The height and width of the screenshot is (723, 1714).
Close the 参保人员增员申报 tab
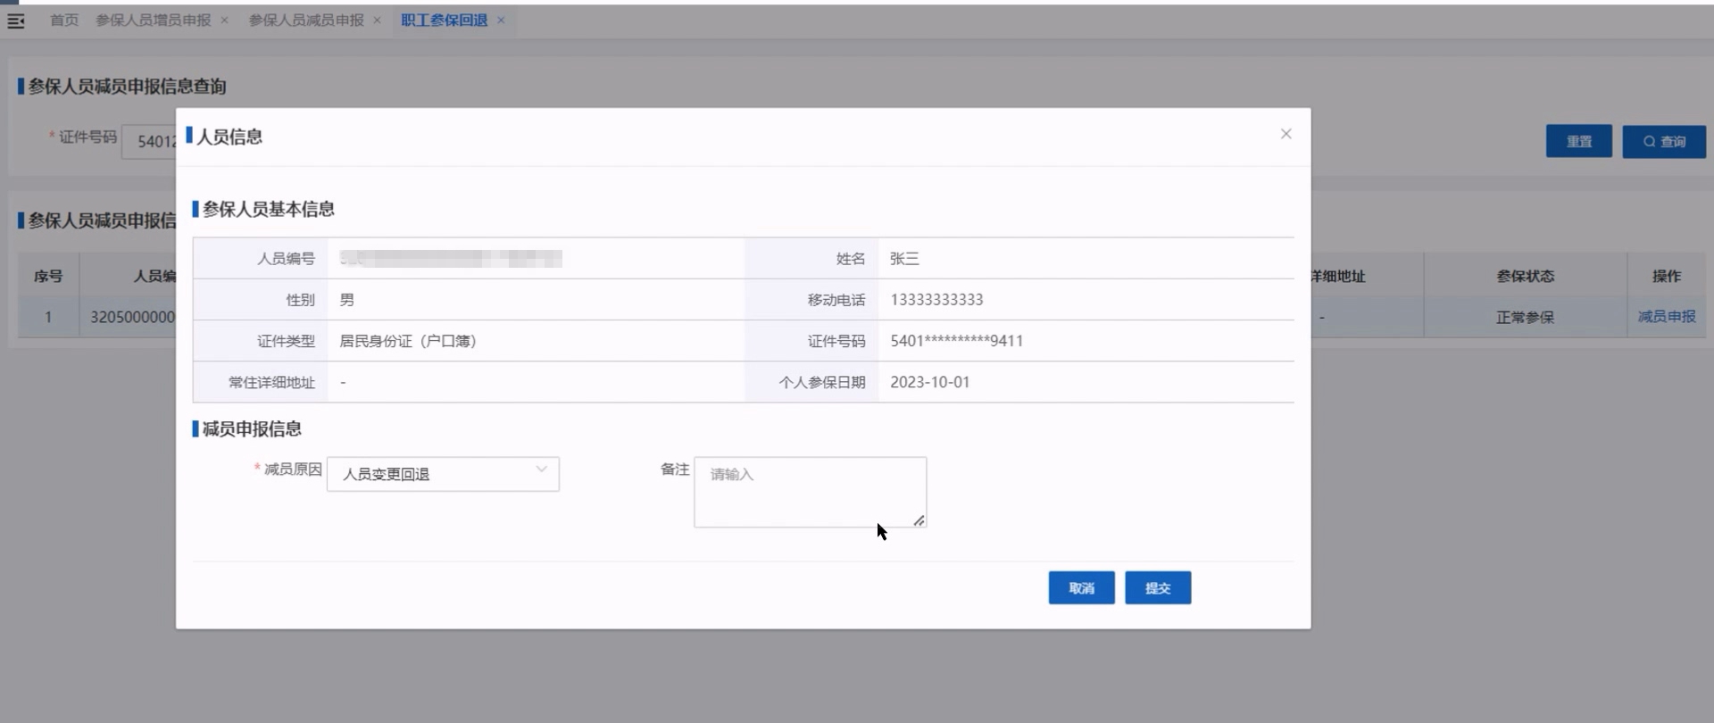click(224, 21)
